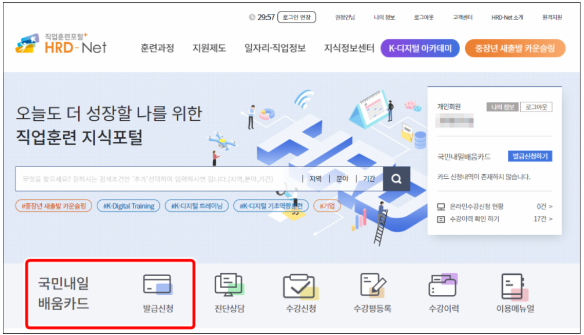Click 국민내일 배움카드 heading

pyautogui.click(x=64, y=293)
